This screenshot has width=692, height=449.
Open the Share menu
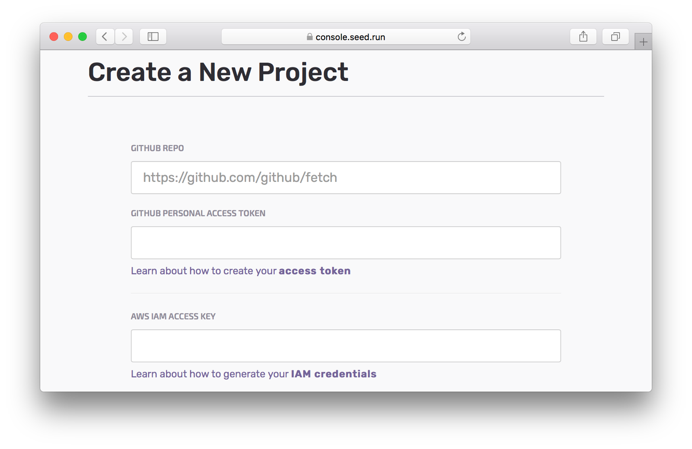pyautogui.click(x=583, y=37)
